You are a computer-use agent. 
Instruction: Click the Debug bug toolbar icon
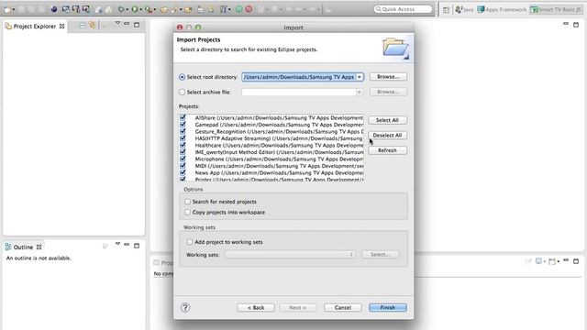(120, 9)
